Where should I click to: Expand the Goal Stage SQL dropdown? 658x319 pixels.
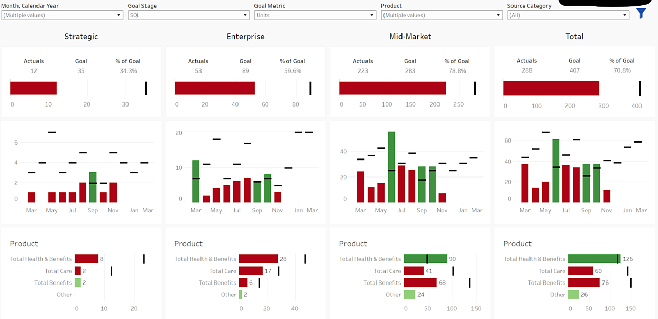pos(188,15)
